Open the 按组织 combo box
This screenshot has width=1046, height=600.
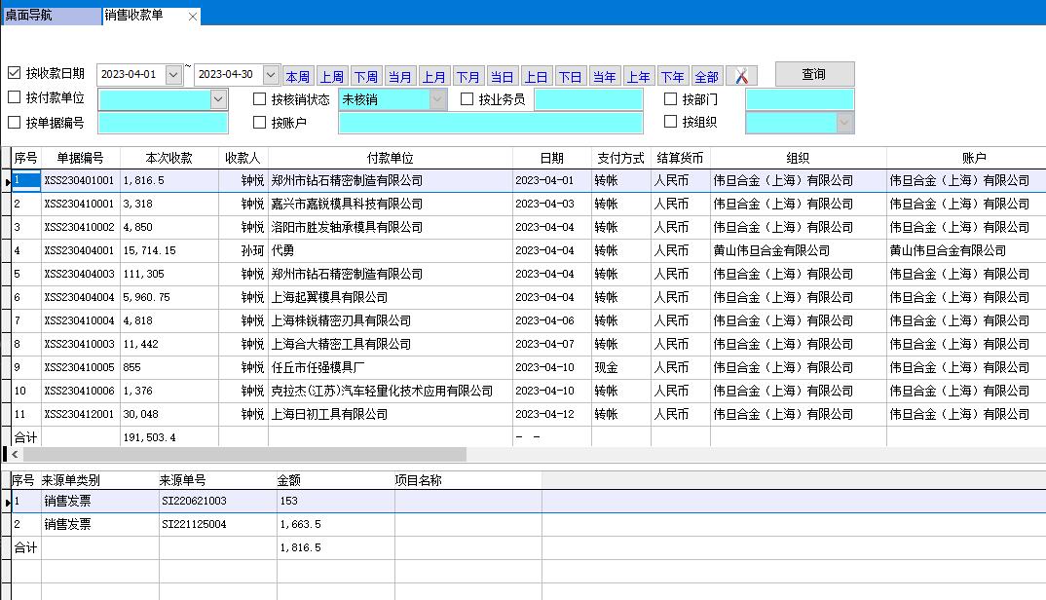click(x=843, y=121)
